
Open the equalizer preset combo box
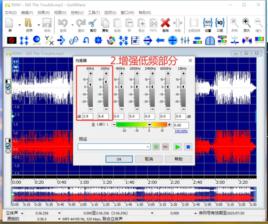(114, 147)
